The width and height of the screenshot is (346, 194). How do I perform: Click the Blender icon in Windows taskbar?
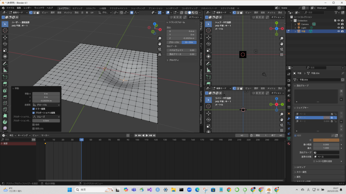click(269, 190)
